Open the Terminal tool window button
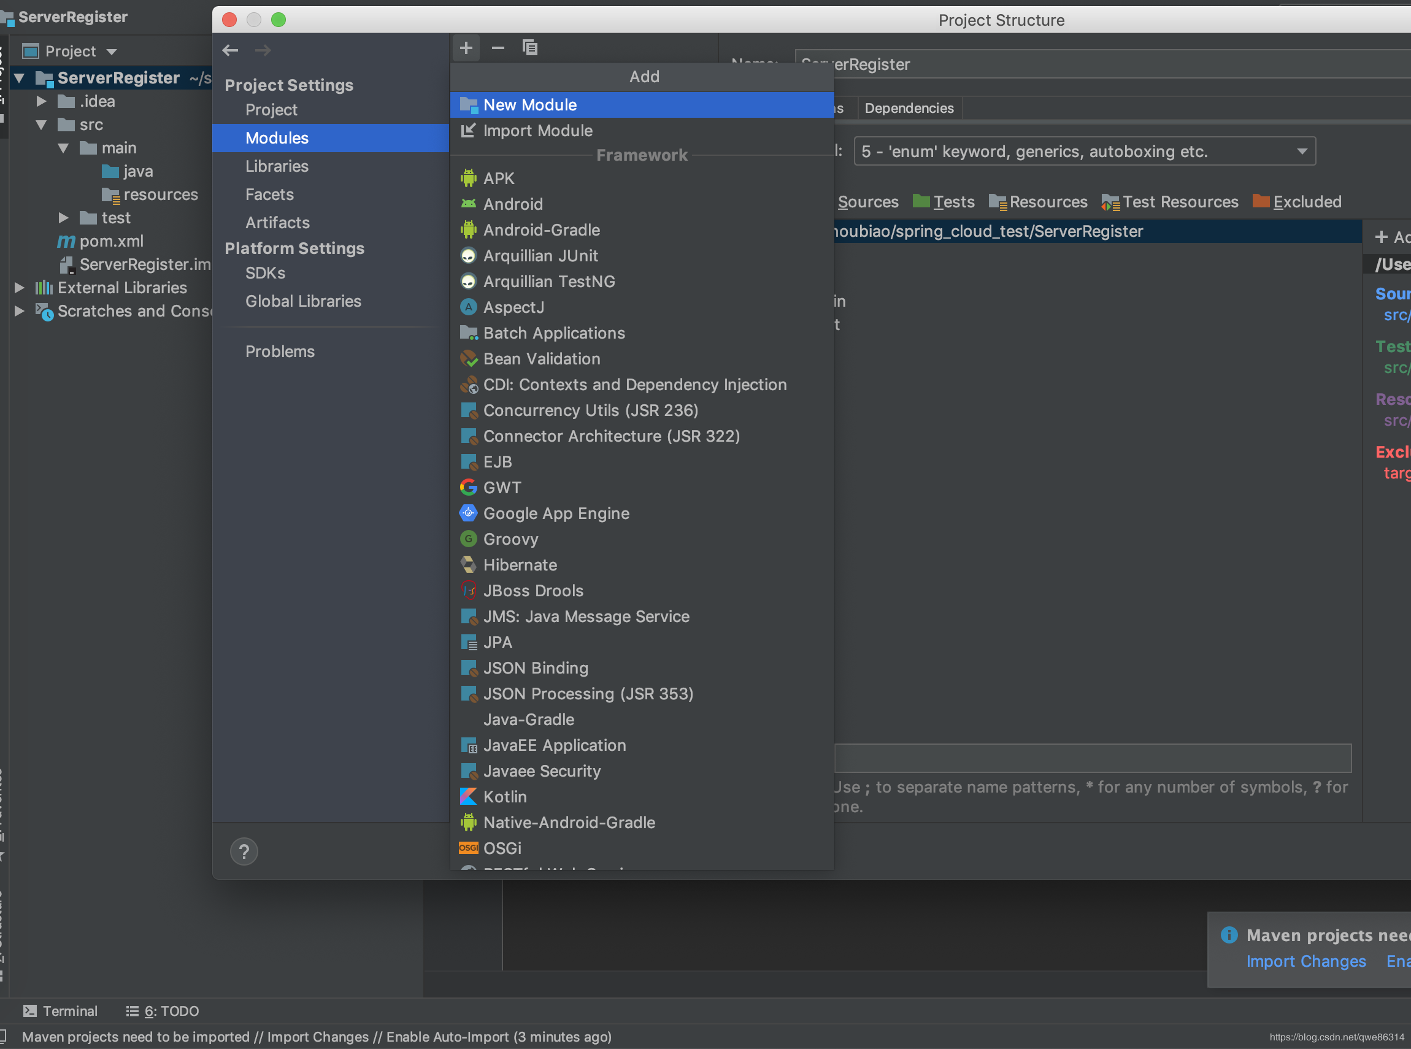The height and width of the screenshot is (1049, 1411). 61,1011
